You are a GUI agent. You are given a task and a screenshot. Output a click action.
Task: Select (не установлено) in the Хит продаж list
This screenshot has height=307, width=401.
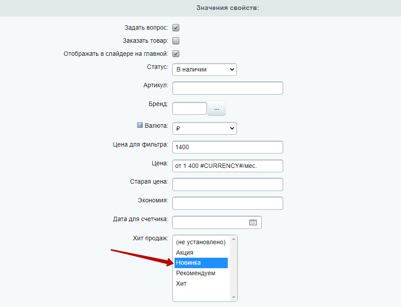point(201,242)
